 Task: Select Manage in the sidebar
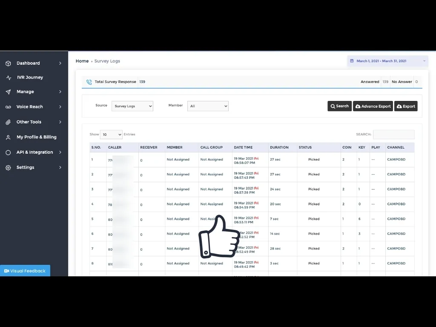tap(25, 92)
